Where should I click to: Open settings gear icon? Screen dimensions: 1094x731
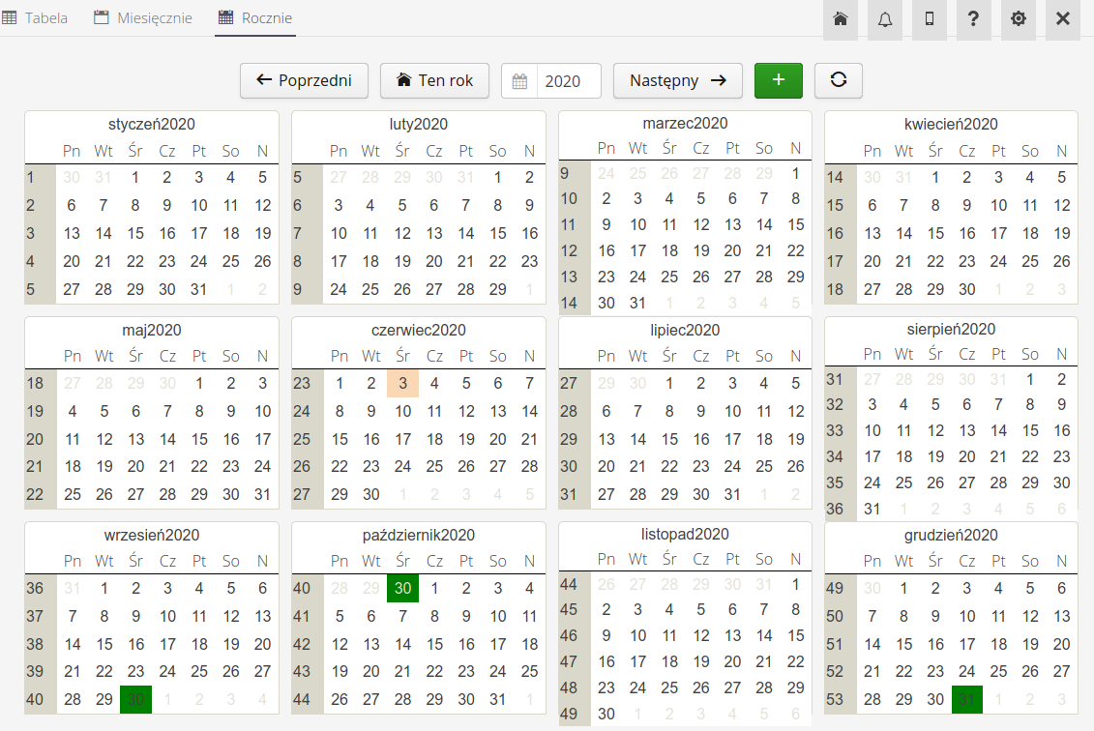click(x=1019, y=19)
